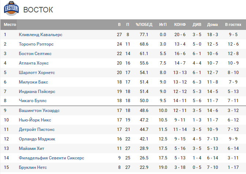
Task: Click Бруклин Нетс team link
Action: pyautogui.click(x=33, y=167)
